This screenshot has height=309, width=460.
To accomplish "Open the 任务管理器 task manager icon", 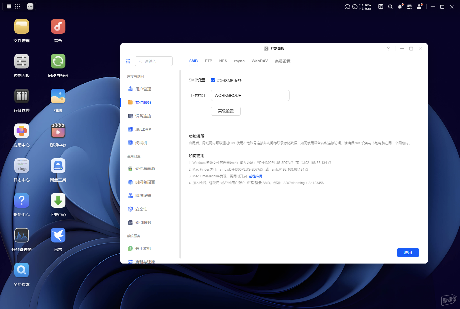I will click(22, 235).
